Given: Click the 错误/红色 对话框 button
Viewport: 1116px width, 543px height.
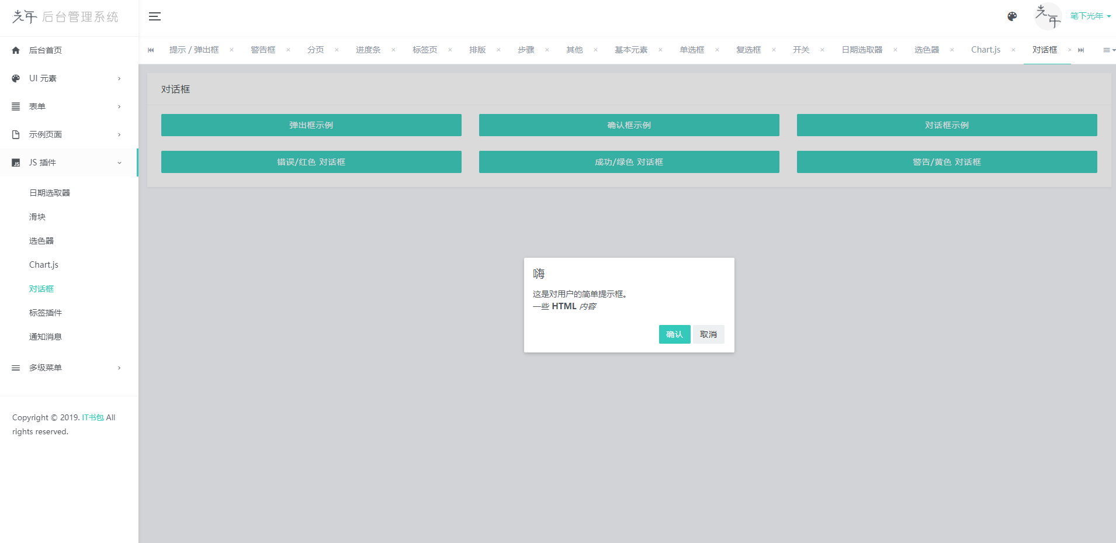Looking at the screenshot, I should (x=311, y=162).
